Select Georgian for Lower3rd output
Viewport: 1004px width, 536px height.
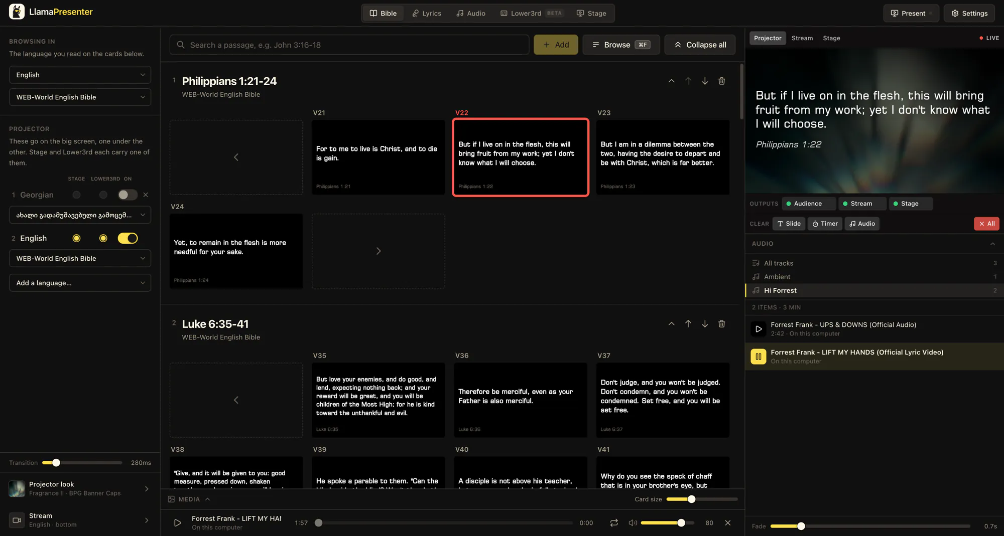click(x=103, y=195)
